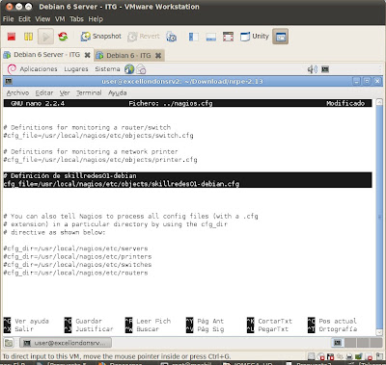The image size is (386, 365).
Task: Click the greyed-out Power On play button
Action: click(45, 37)
